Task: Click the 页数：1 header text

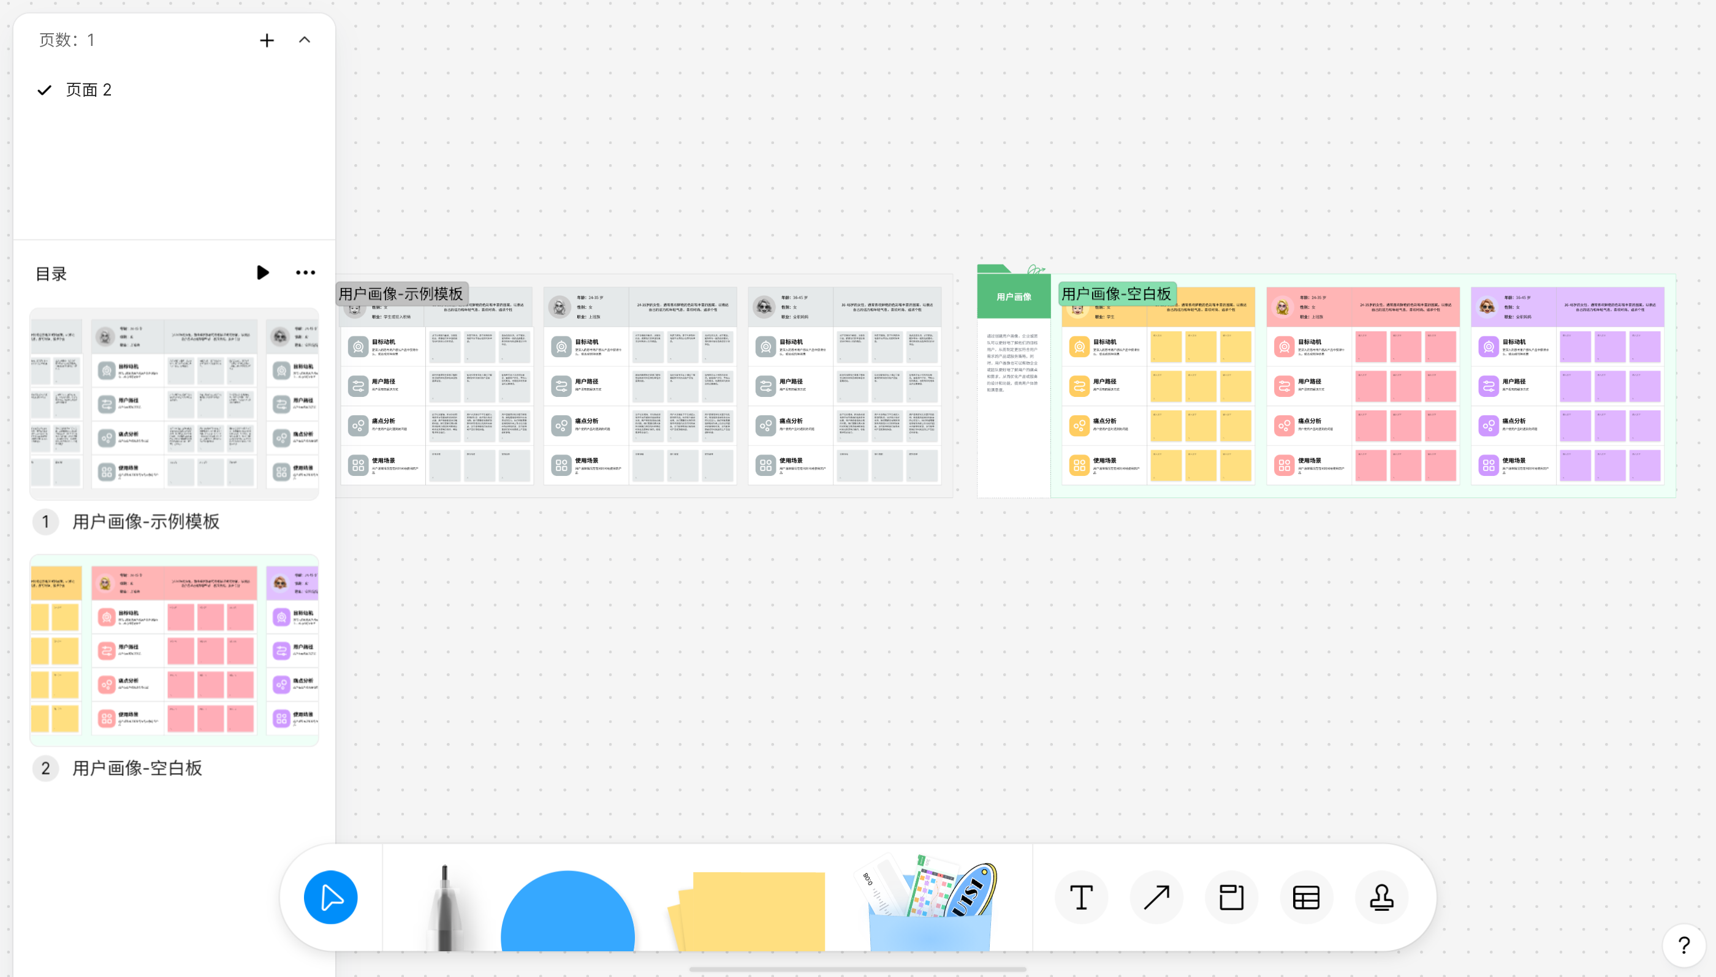Action: (x=67, y=40)
